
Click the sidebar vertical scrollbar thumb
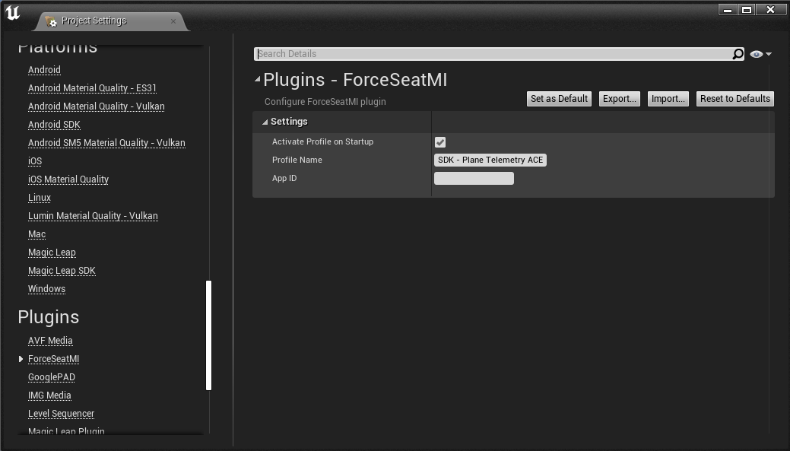(x=208, y=335)
